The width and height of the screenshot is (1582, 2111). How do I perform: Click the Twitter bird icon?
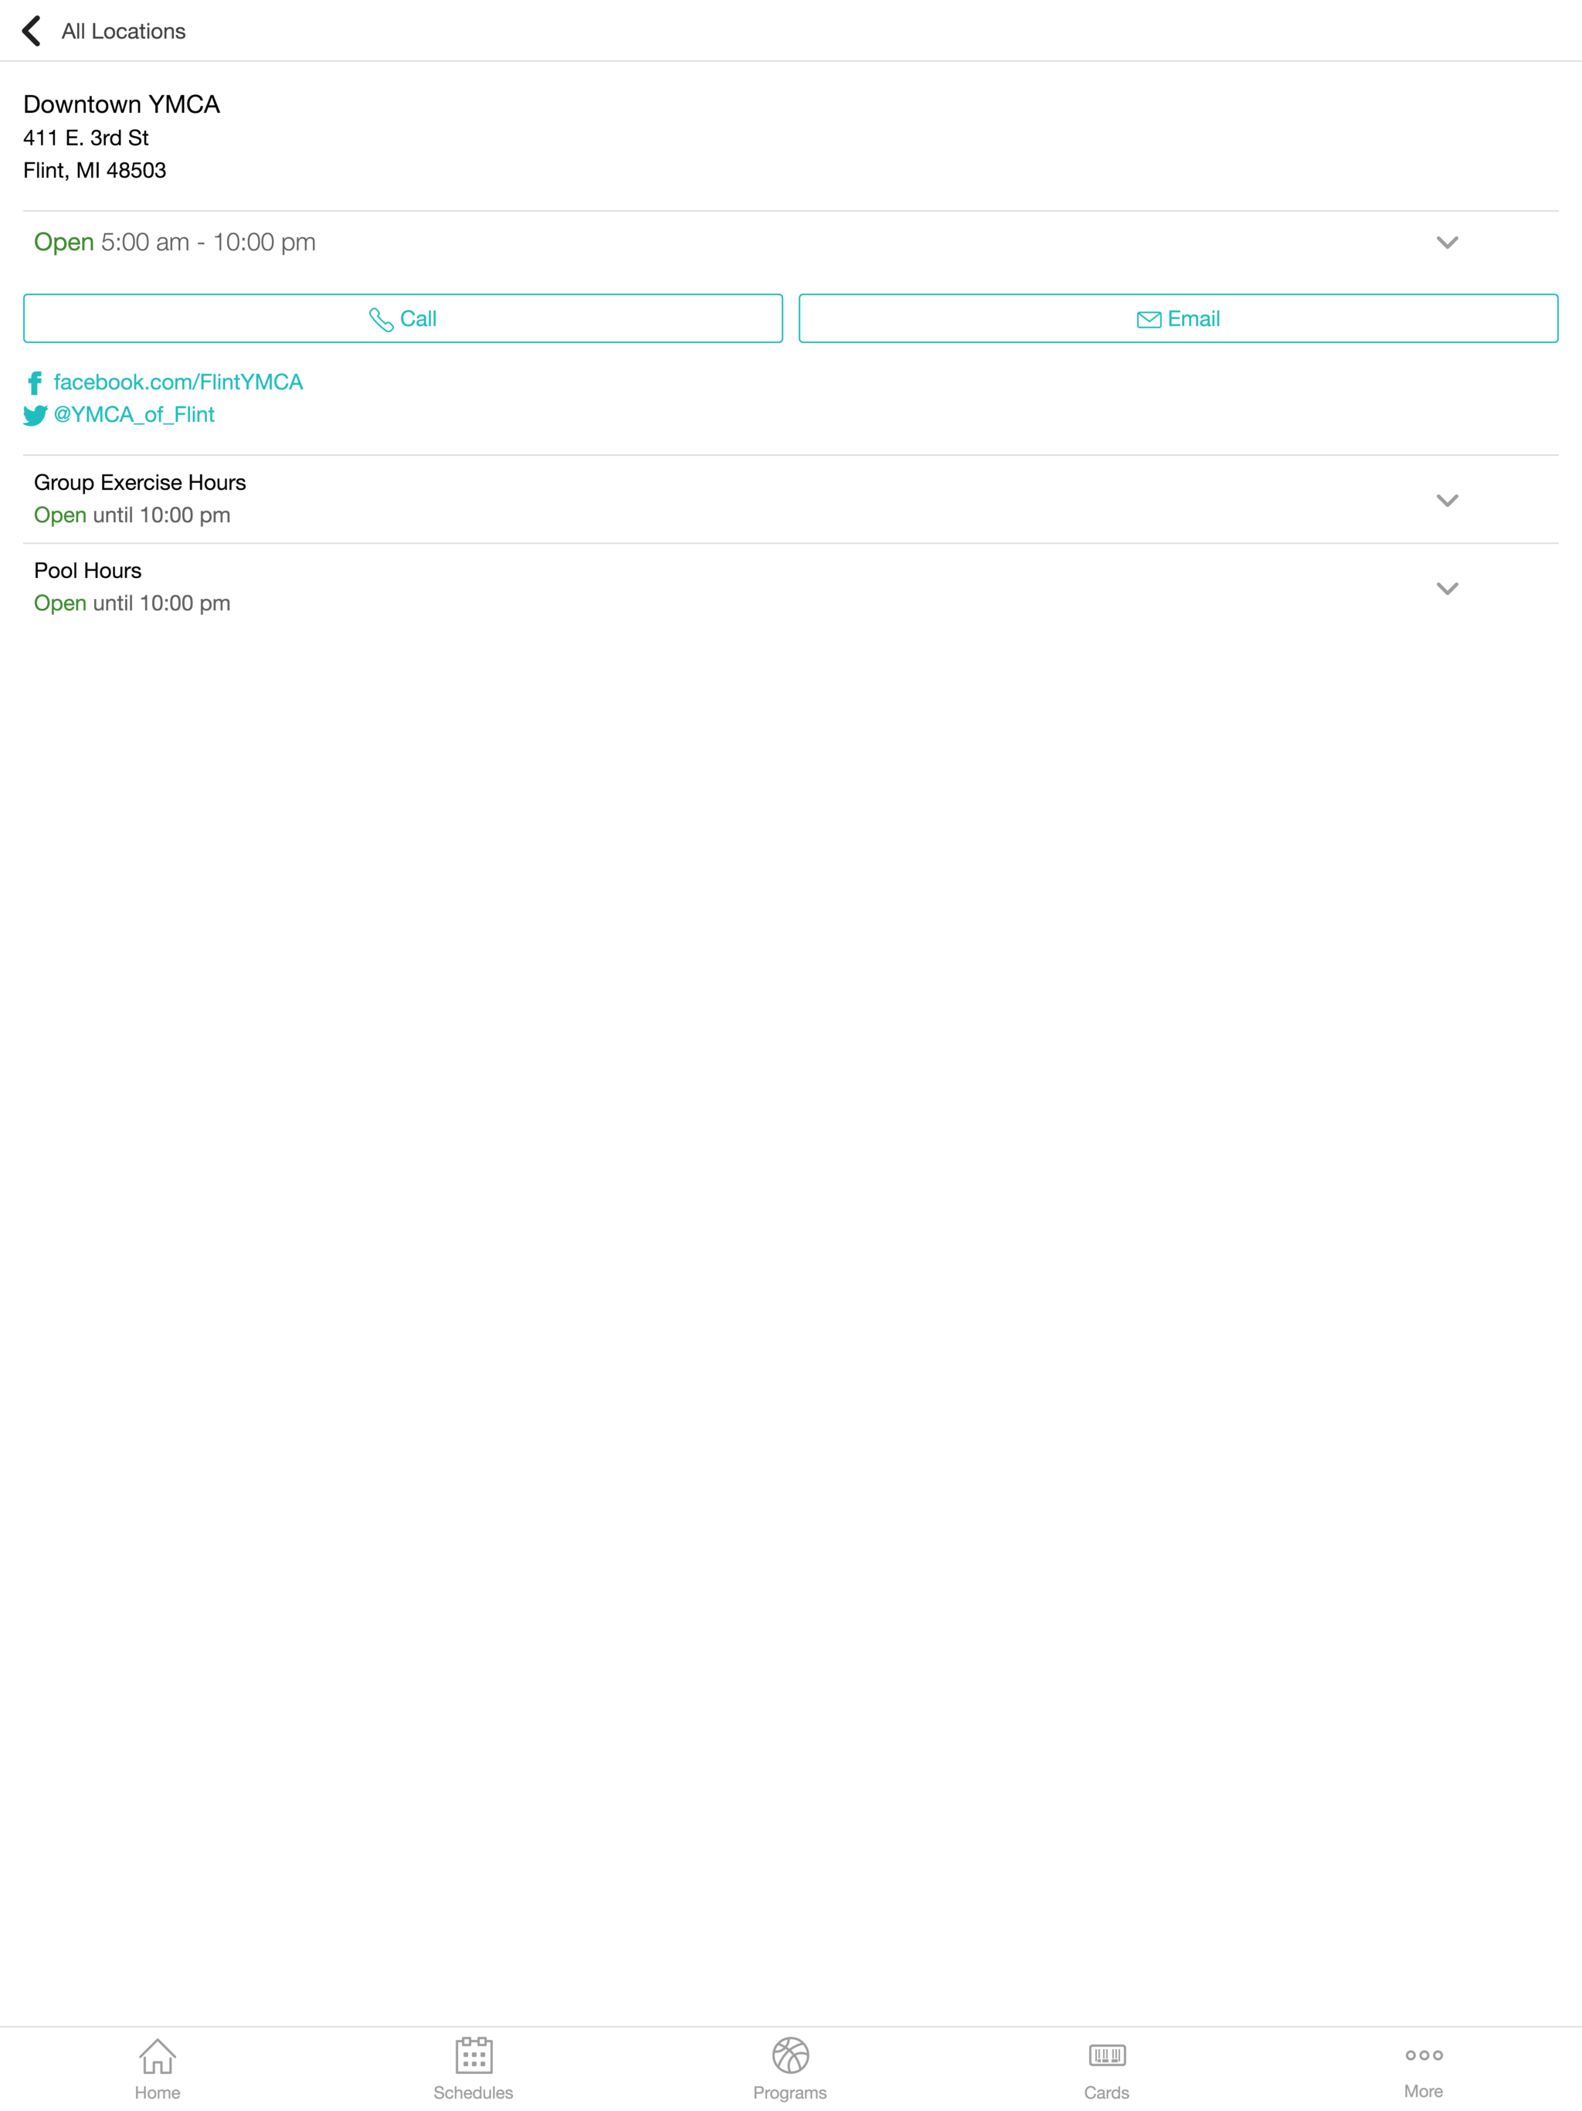(36, 415)
